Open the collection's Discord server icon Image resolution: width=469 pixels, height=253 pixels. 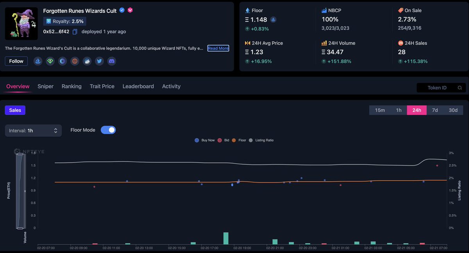pos(112,61)
